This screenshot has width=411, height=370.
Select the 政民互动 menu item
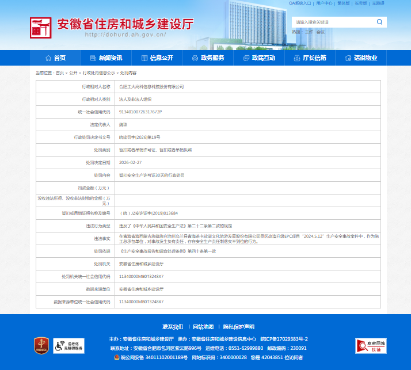(258, 58)
